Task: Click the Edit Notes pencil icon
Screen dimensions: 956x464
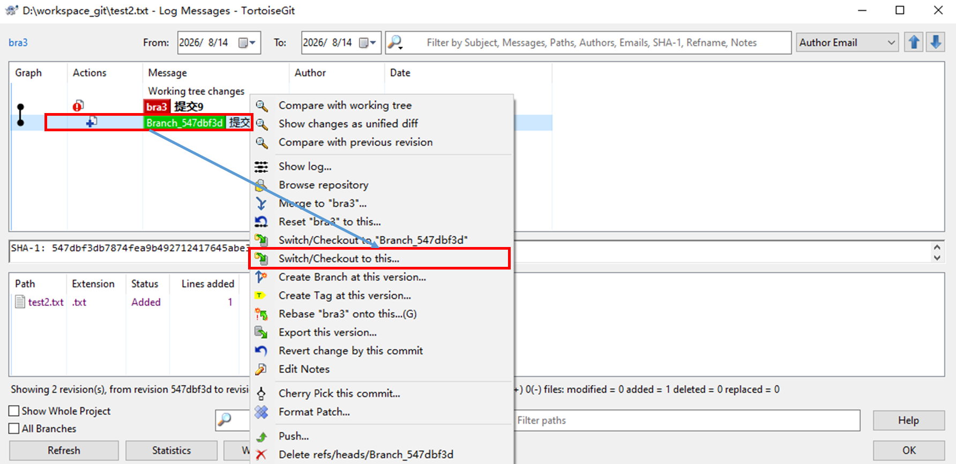Action: point(262,369)
